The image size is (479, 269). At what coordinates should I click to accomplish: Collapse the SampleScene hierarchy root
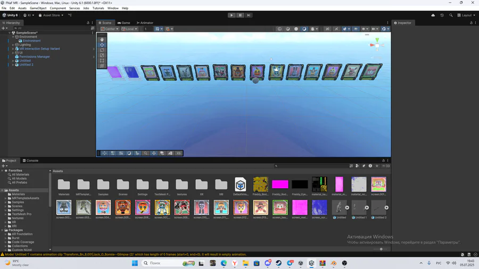pos(10,32)
